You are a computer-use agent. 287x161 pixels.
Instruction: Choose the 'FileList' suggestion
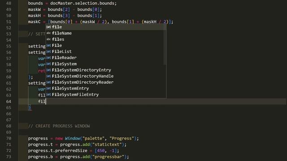point(106,52)
